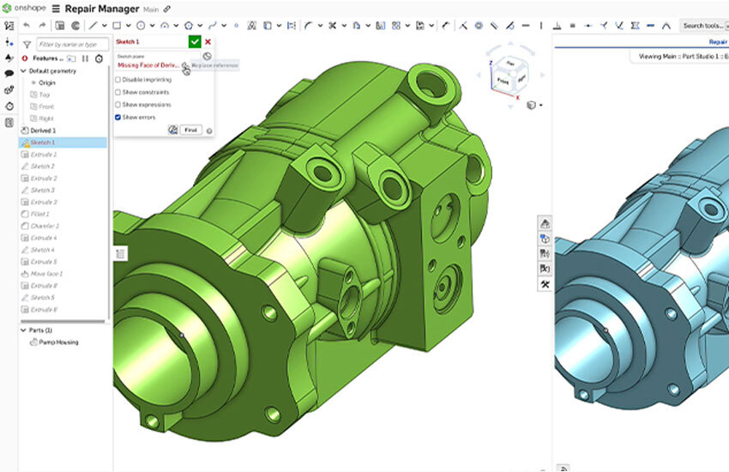Enable Show expressions checkbox
Viewport: 729px width, 472px height.
(x=118, y=105)
